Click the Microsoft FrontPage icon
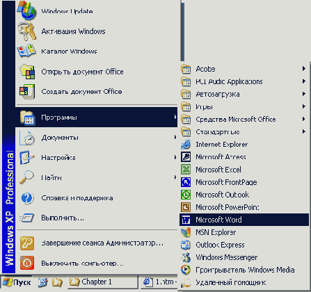 [x=186, y=182]
